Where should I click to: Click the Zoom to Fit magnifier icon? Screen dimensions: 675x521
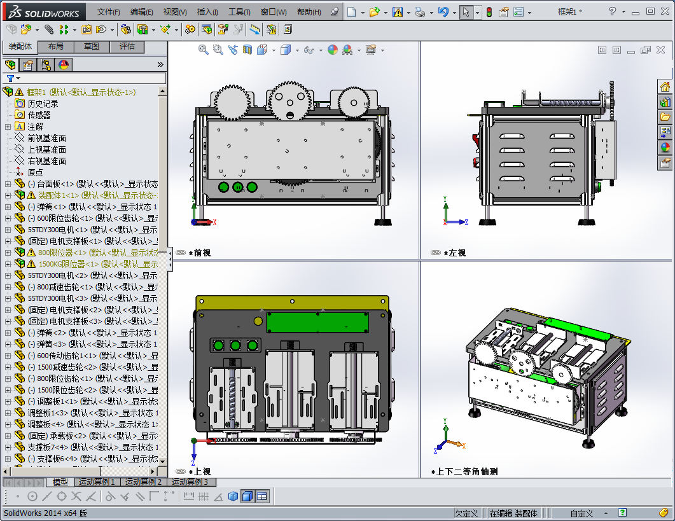click(x=204, y=50)
